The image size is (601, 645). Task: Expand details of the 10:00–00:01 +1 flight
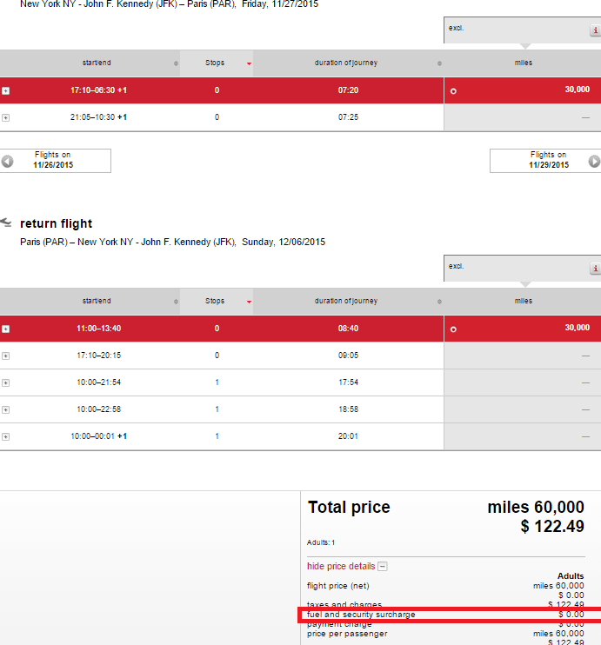[6, 437]
